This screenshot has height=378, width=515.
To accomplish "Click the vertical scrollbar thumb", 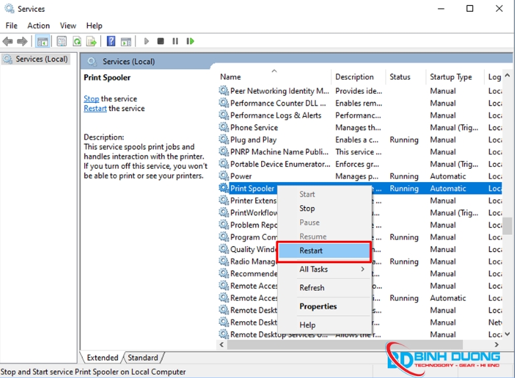I will pyautogui.click(x=509, y=224).
